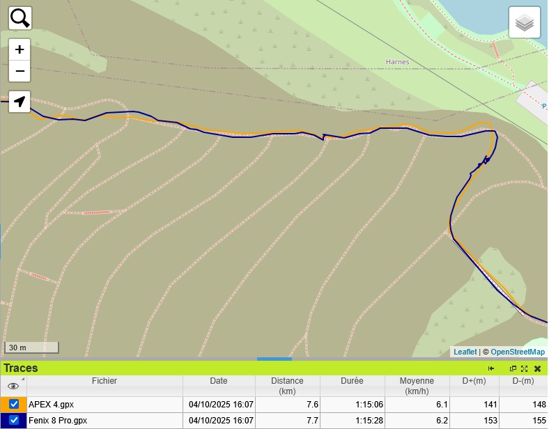
Task: Open the OpenStreetMap attribution link
Action: point(518,352)
